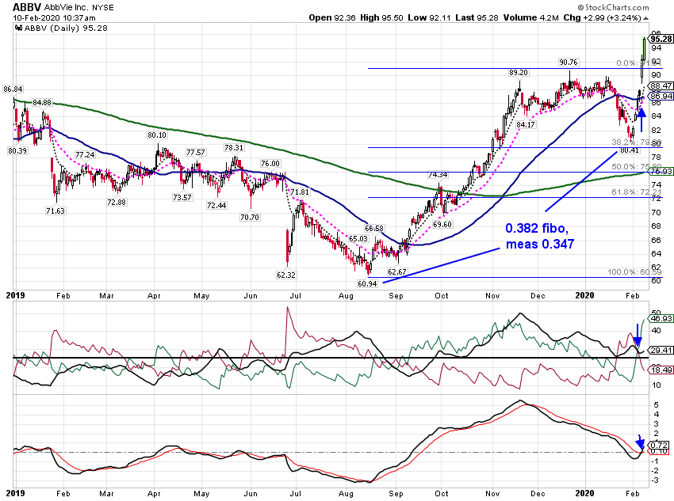This screenshot has width=674, height=501.
Task: Select the 89.20 peak label
Action: [519, 73]
